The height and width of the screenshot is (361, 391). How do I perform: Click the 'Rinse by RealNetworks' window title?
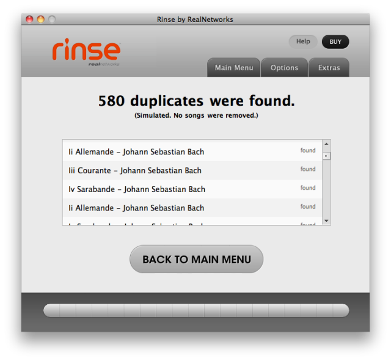point(195,20)
